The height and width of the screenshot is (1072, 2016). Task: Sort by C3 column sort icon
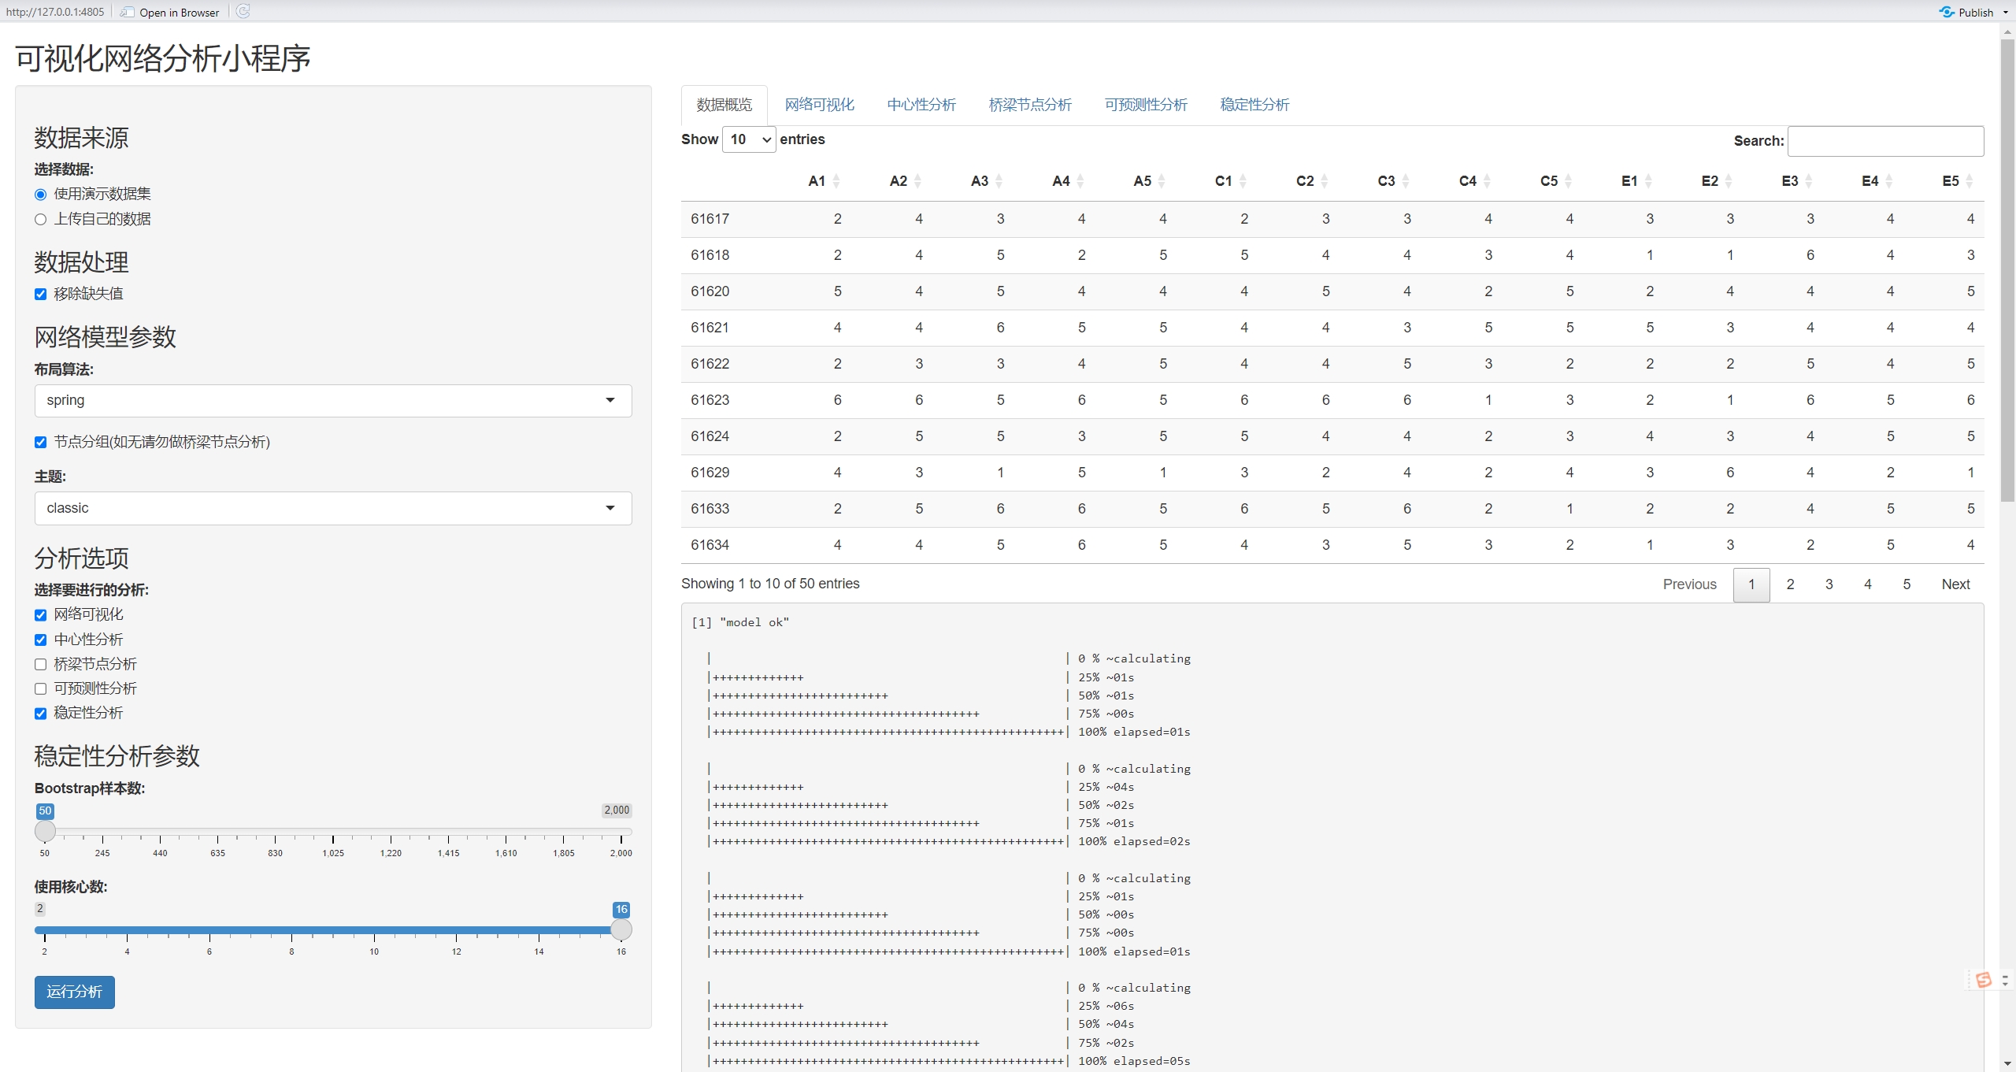coord(1406,181)
